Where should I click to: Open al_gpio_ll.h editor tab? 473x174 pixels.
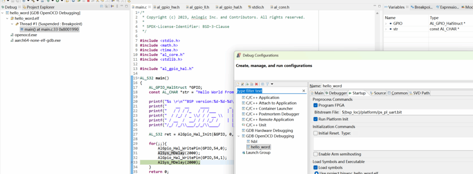[197, 7]
